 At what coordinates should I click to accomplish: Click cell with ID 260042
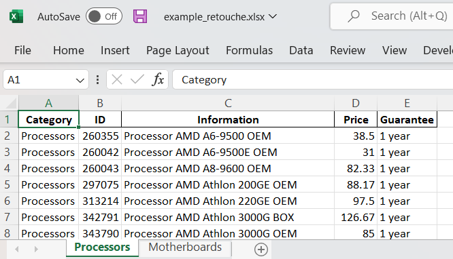[x=100, y=152]
